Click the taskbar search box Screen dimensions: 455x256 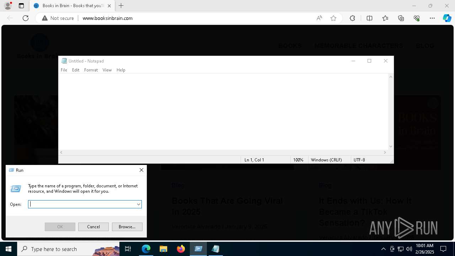click(x=68, y=249)
